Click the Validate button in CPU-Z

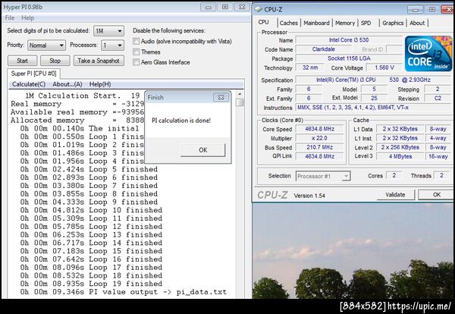point(396,194)
